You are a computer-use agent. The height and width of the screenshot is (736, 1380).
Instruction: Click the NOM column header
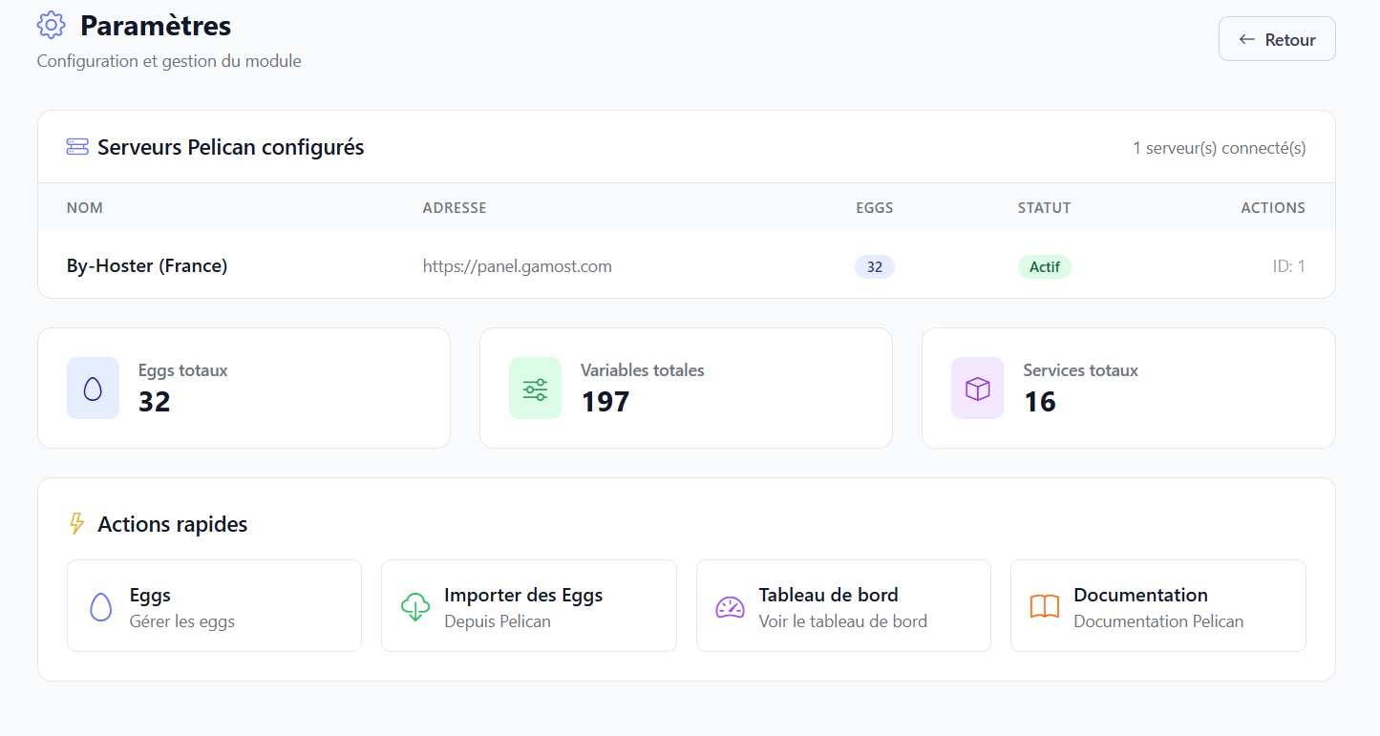(84, 207)
